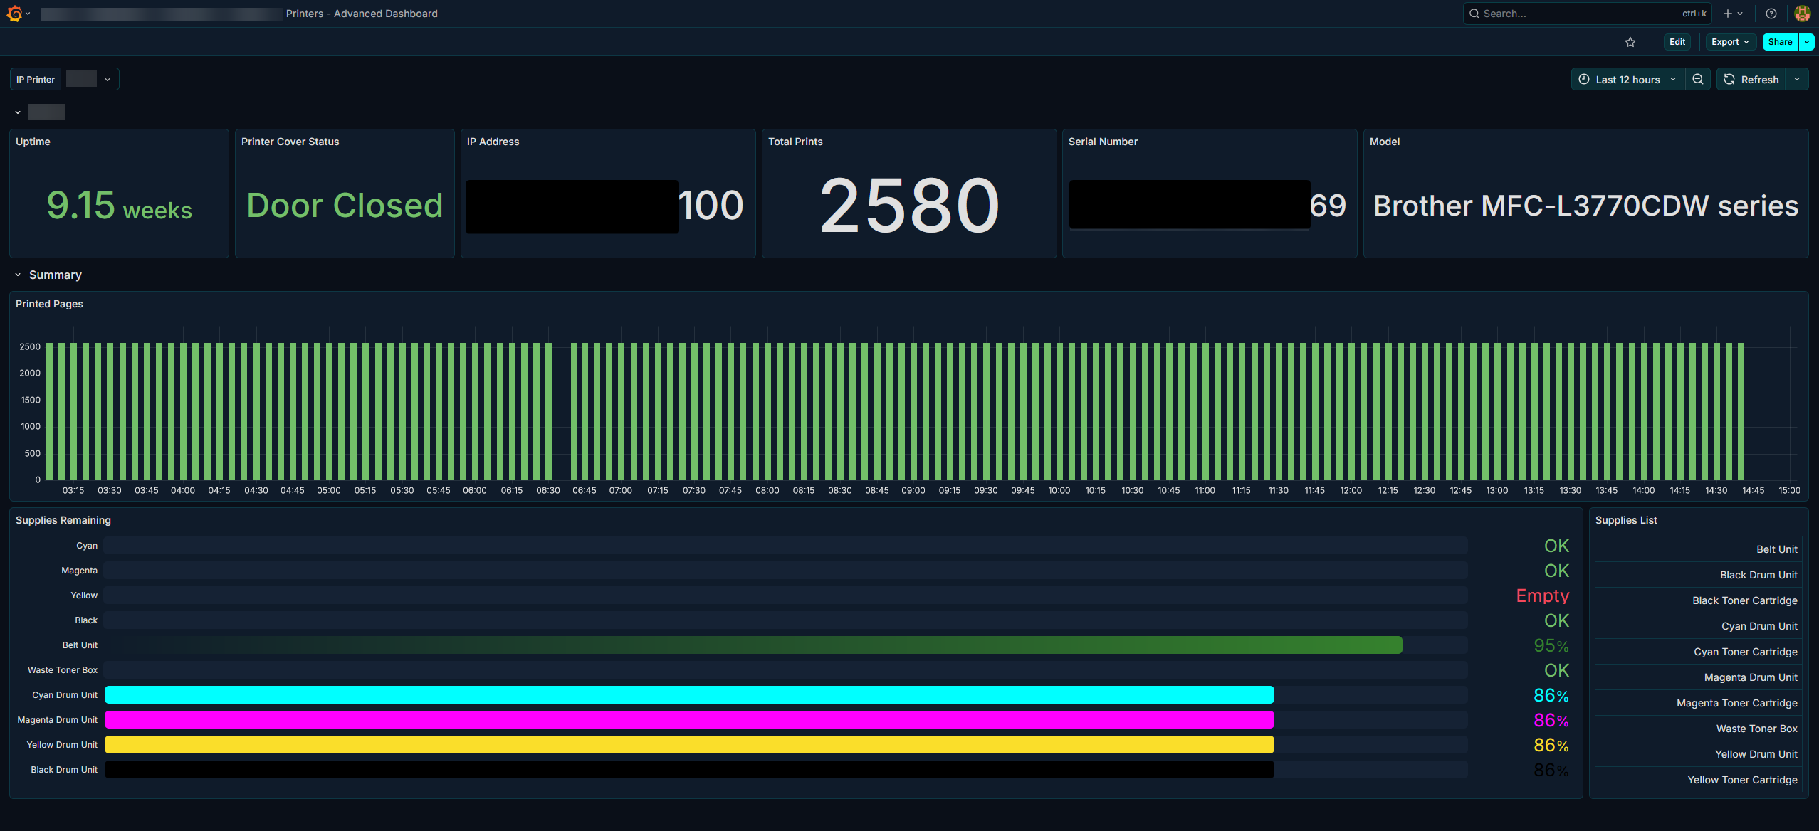Open the Last 12 hours time picker

(x=1627, y=80)
